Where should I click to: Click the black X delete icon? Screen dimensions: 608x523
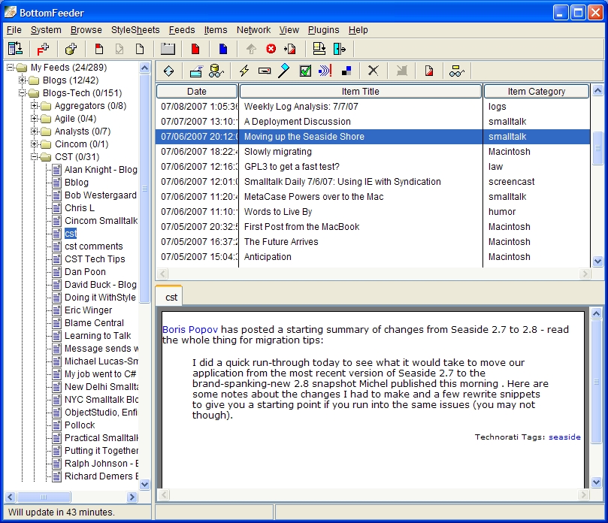tap(373, 71)
